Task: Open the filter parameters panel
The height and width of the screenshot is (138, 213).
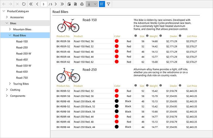Action: 108,4
